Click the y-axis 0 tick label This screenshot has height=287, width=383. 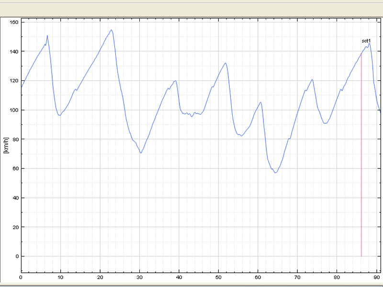[17, 256]
